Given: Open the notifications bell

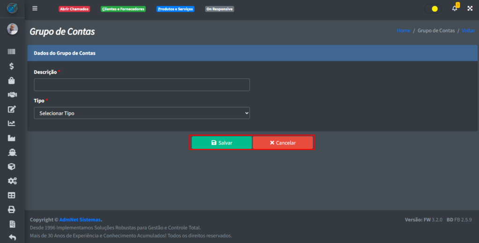Looking at the screenshot, I should pos(455,9).
